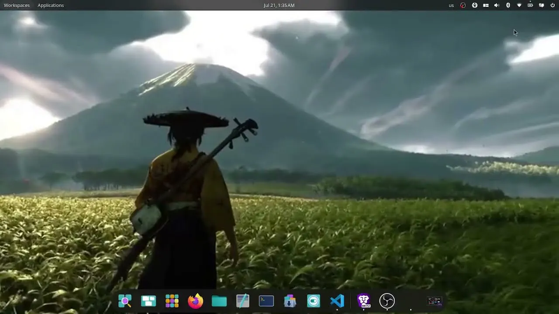Open the Applications grid icon in dock

[x=172, y=301]
